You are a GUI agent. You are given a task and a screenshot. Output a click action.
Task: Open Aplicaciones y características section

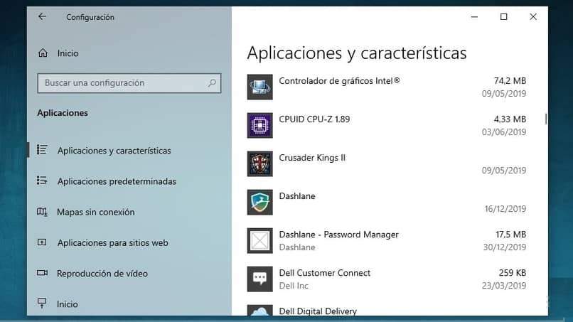click(x=114, y=151)
